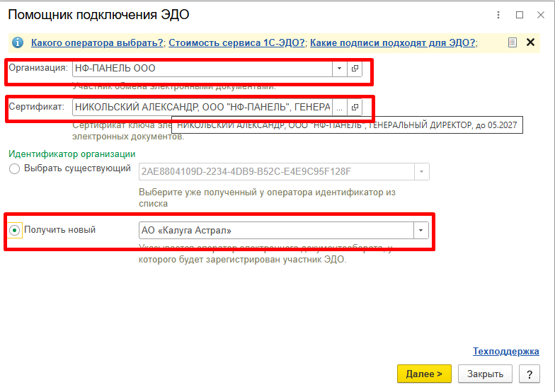Select 'Получить новый' radio button

(x=14, y=231)
